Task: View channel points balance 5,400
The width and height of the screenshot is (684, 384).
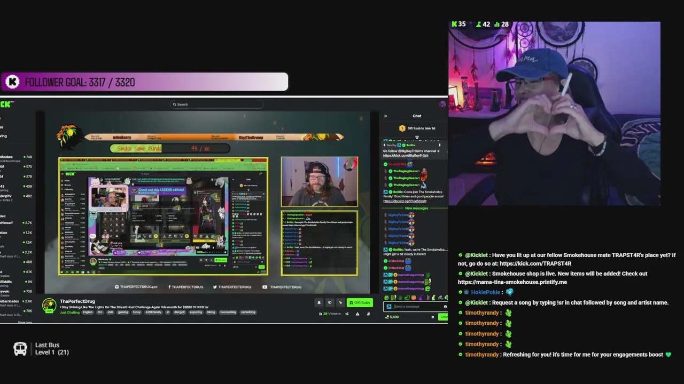Action: [392, 317]
